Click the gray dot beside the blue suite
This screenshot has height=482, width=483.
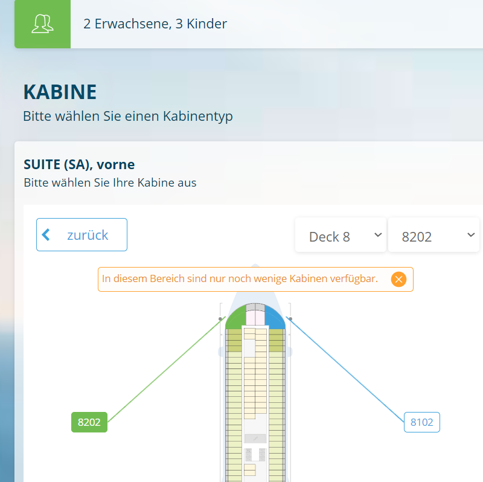click(290, 318)
